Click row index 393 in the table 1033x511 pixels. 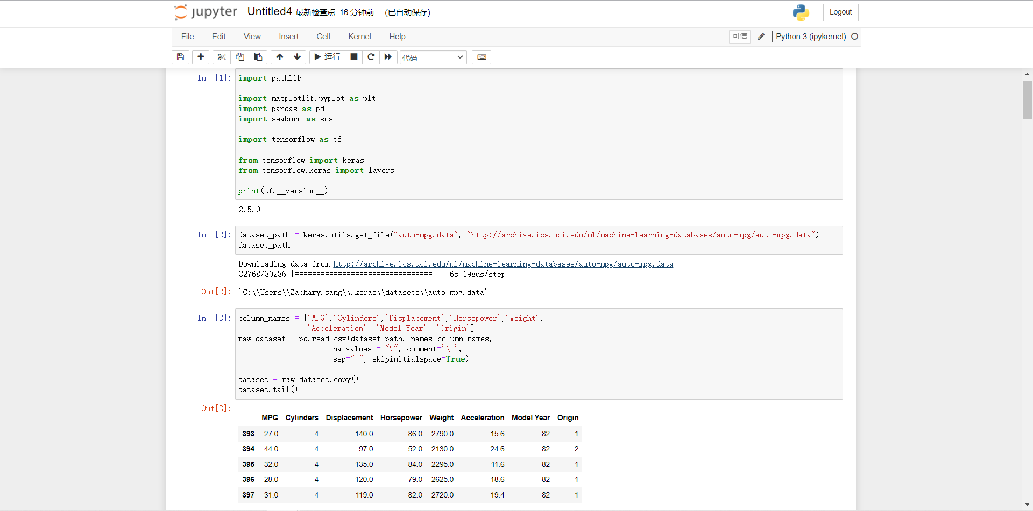tap(248, 434)
